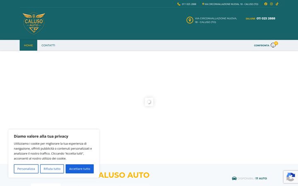Image resolution: width=298 pixels, height=186 pixels.
Task: Accept cookies with Accettare tutto button
Action: (x=79, y=169)
